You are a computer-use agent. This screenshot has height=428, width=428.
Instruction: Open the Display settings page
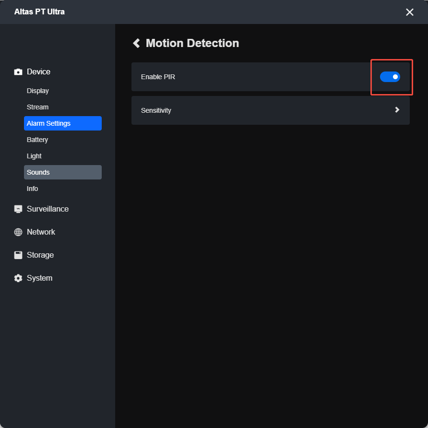[38, 91]
